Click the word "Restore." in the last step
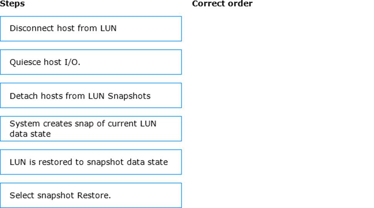The image size is (374, 208). point(94,195)
